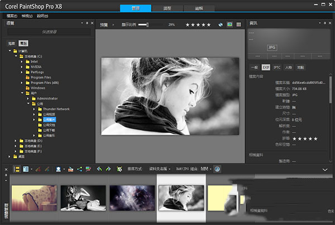Expand the Administrator folder
The height and width of the screenshot is (225, 335).
click(28, 99)
